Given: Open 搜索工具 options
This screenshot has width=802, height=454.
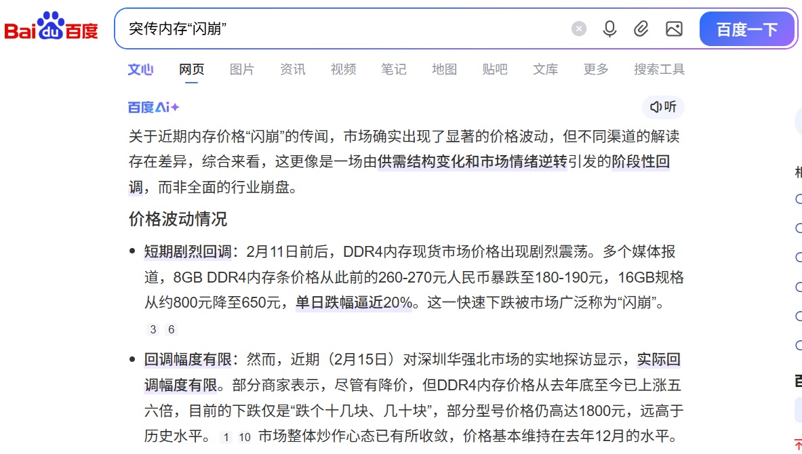Looking at the screenshot, I should [x=660, y=69].
